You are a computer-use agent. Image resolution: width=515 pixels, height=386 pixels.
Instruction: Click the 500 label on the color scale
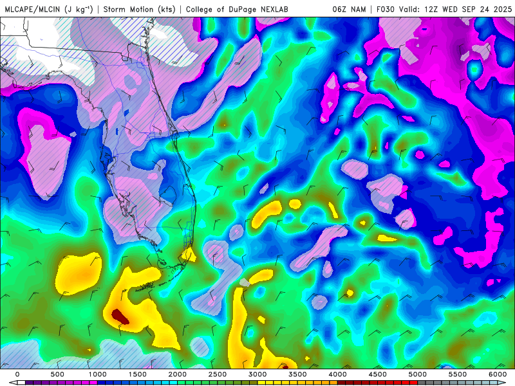click(57, 374)
